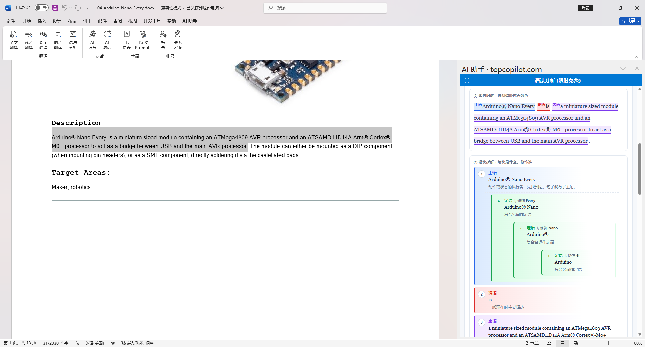Contact support via 联系客服 icon
645x347 pixels.
point(178,40)
